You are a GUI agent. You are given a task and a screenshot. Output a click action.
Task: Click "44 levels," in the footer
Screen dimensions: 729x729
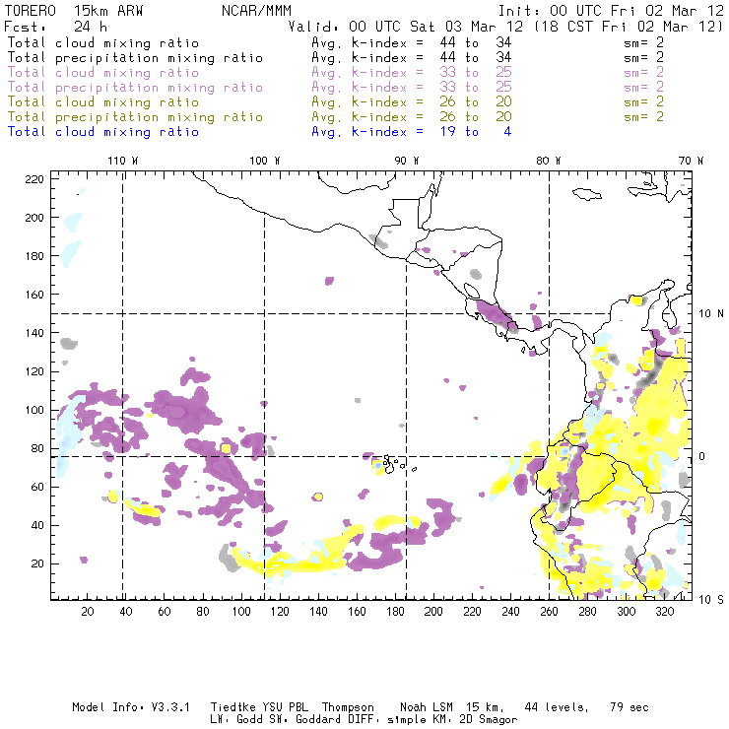tap(557, 707)
